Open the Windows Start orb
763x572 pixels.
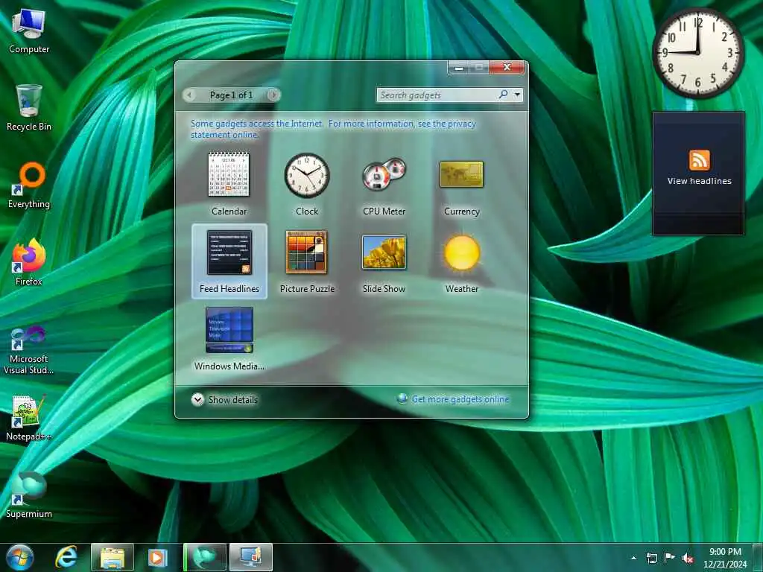pos(20,557)
